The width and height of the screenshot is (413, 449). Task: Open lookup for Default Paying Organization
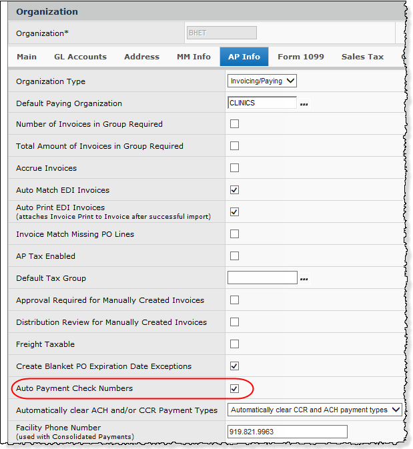tap(305, 104)
